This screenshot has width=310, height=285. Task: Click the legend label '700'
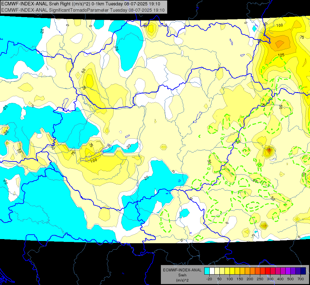pos(301,279)
